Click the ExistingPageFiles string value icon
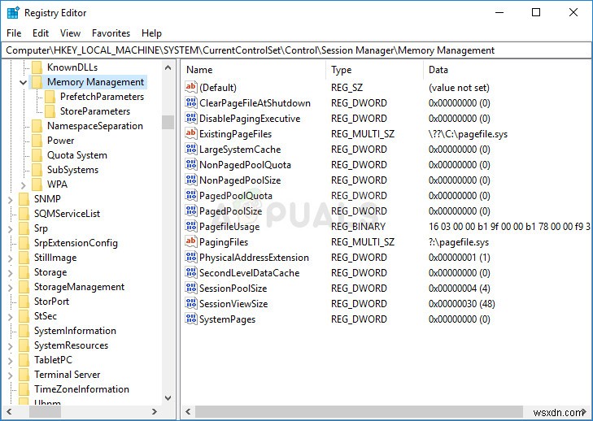 coord(191,133)
